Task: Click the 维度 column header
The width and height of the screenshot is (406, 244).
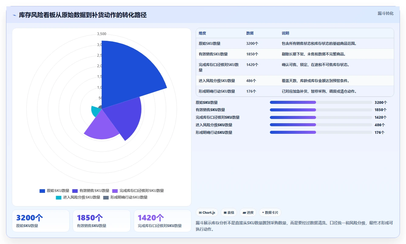Action: (x=202, y=33)
